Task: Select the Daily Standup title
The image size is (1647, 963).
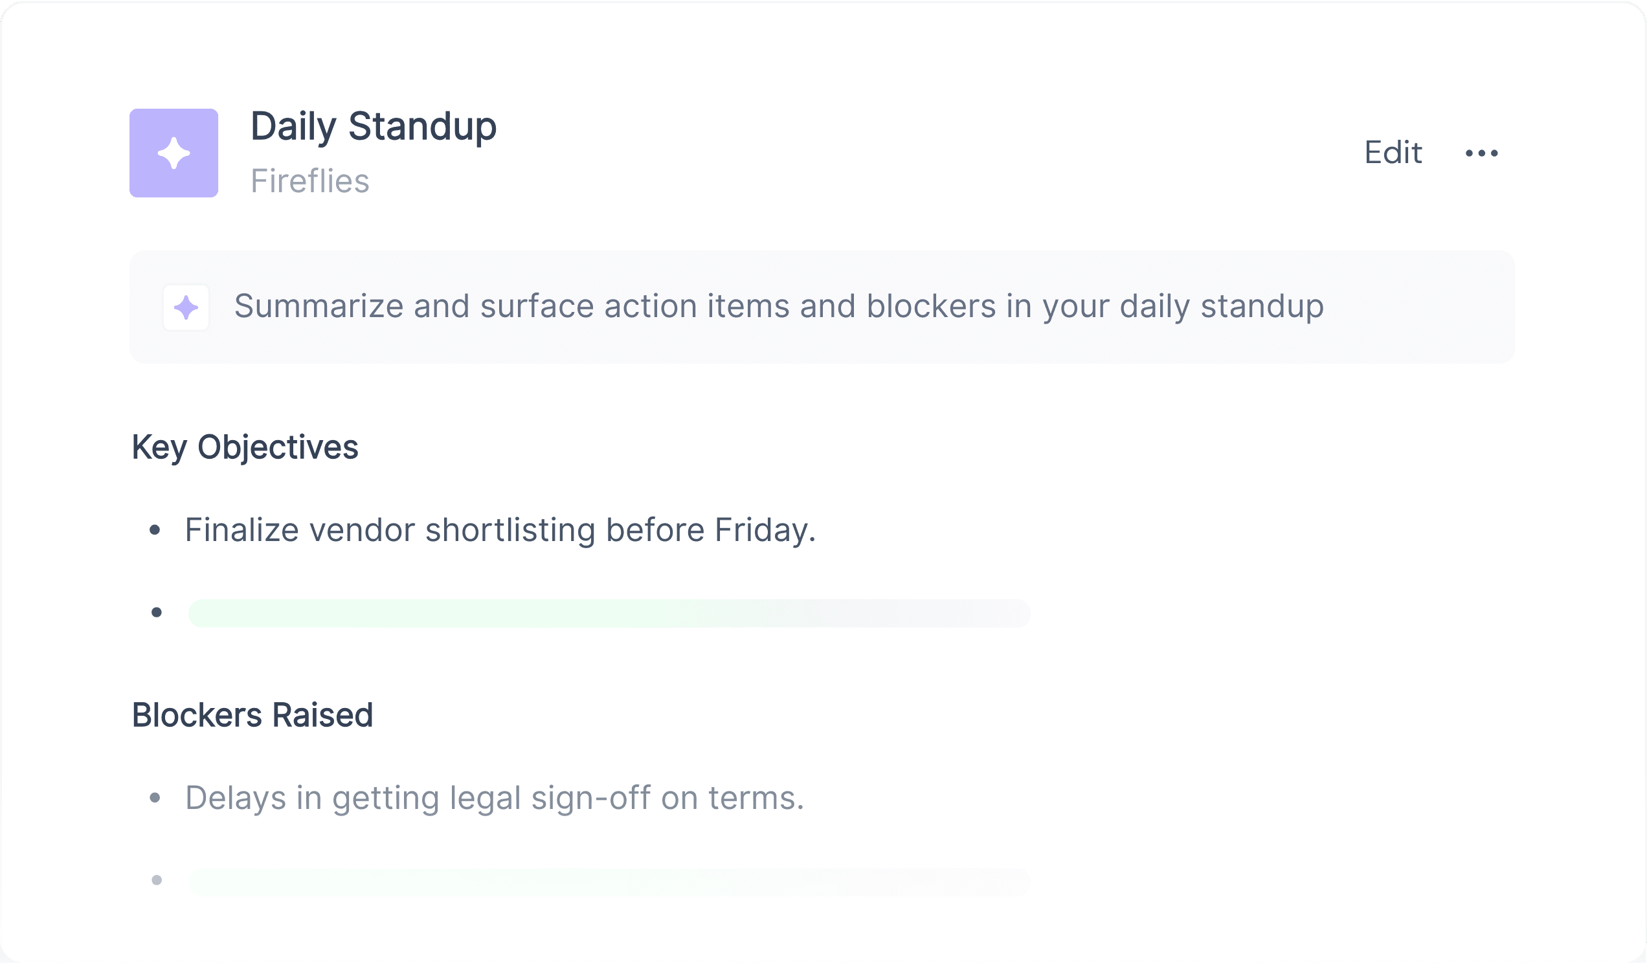Action: tap(374, 126)
